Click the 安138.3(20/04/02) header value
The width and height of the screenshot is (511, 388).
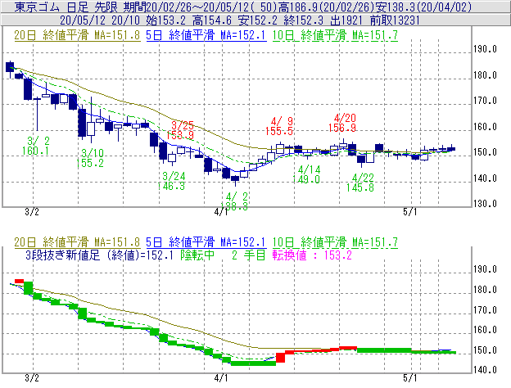click(x=423, y=7)
